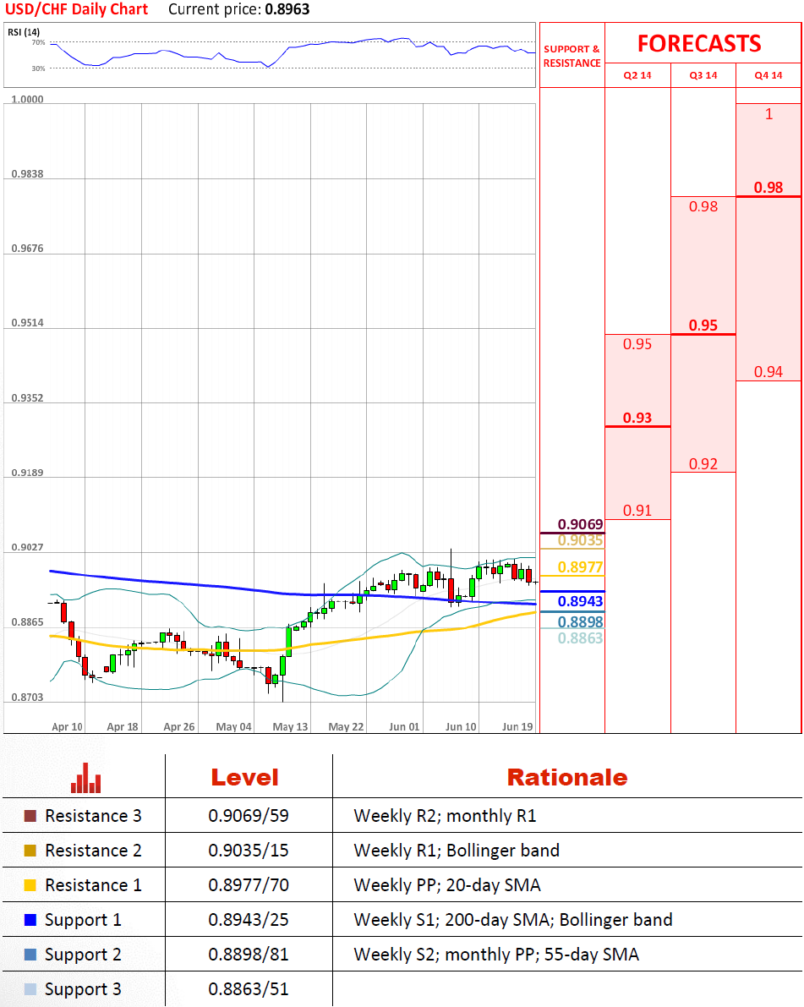
Task: Click the 0.8898/81 level cell
Action: (x=249, y=955)
